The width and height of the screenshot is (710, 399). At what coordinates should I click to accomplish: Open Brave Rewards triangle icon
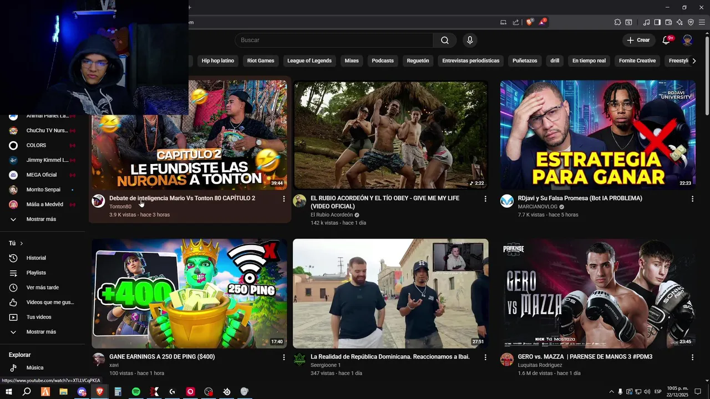click(542, 22)
